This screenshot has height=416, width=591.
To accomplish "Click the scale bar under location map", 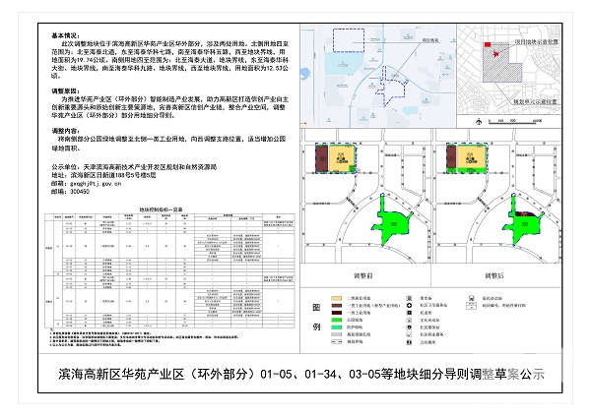I will click(515, 121).
